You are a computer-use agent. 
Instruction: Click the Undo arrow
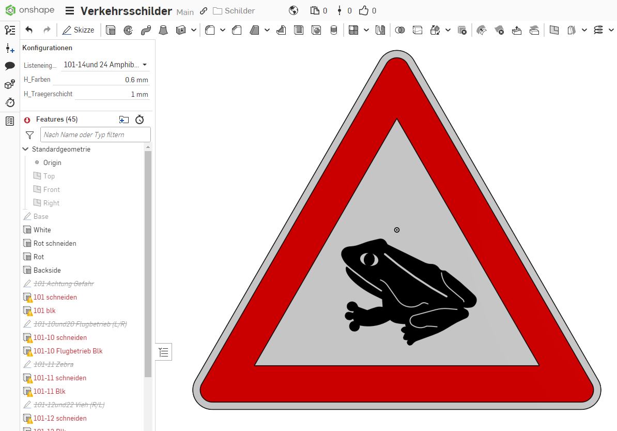pyautogui.click(x=29, y=30)
